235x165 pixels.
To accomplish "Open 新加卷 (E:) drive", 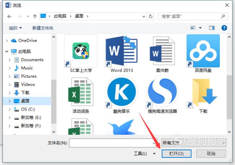I will coord(27,117).
